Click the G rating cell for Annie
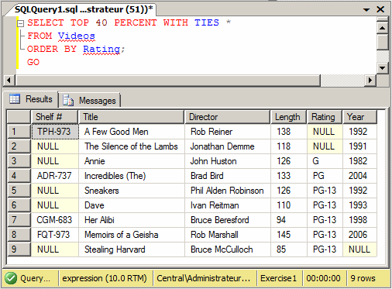 [x=325, y=161]
